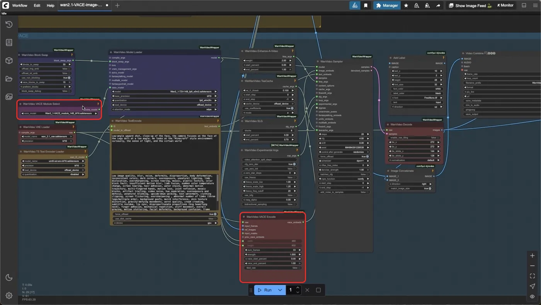541x305 pixels.
Task: Click Show Image Feed button
Action: tap(470, 5)
